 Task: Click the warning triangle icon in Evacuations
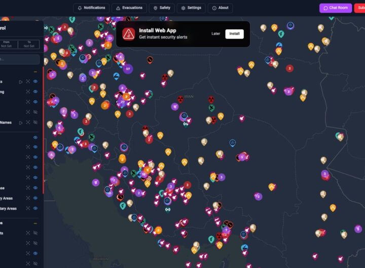click(118, 8)
